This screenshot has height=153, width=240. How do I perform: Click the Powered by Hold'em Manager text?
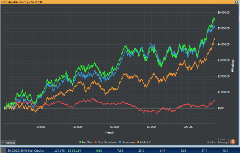[x=218, y=141]
